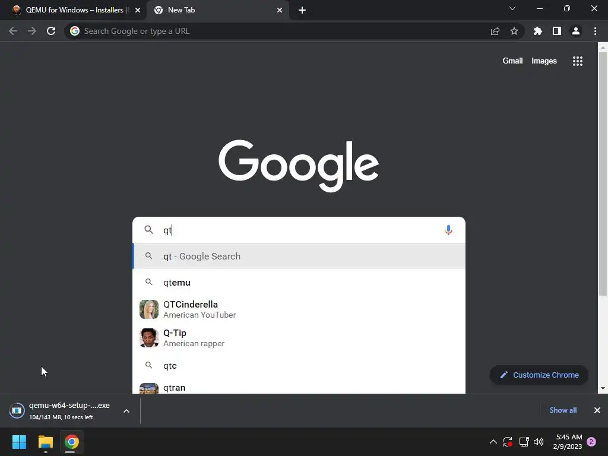Choose the qtc suggestion

coord(299,365)
